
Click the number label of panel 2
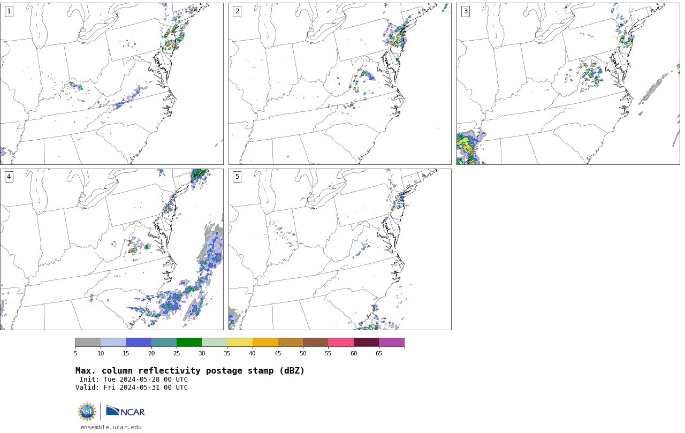pyautogui.click(x=237, y=11)
